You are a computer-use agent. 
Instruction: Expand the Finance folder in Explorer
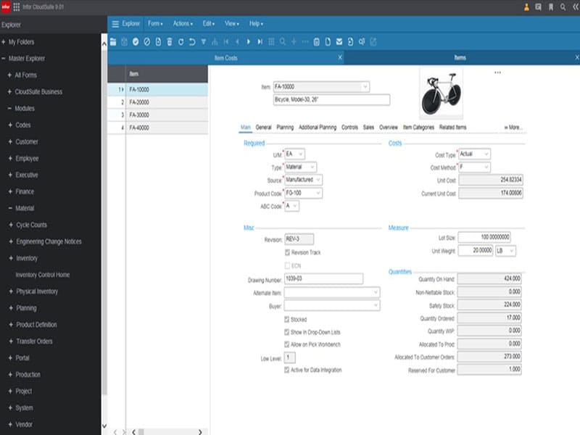pos(26,192)
